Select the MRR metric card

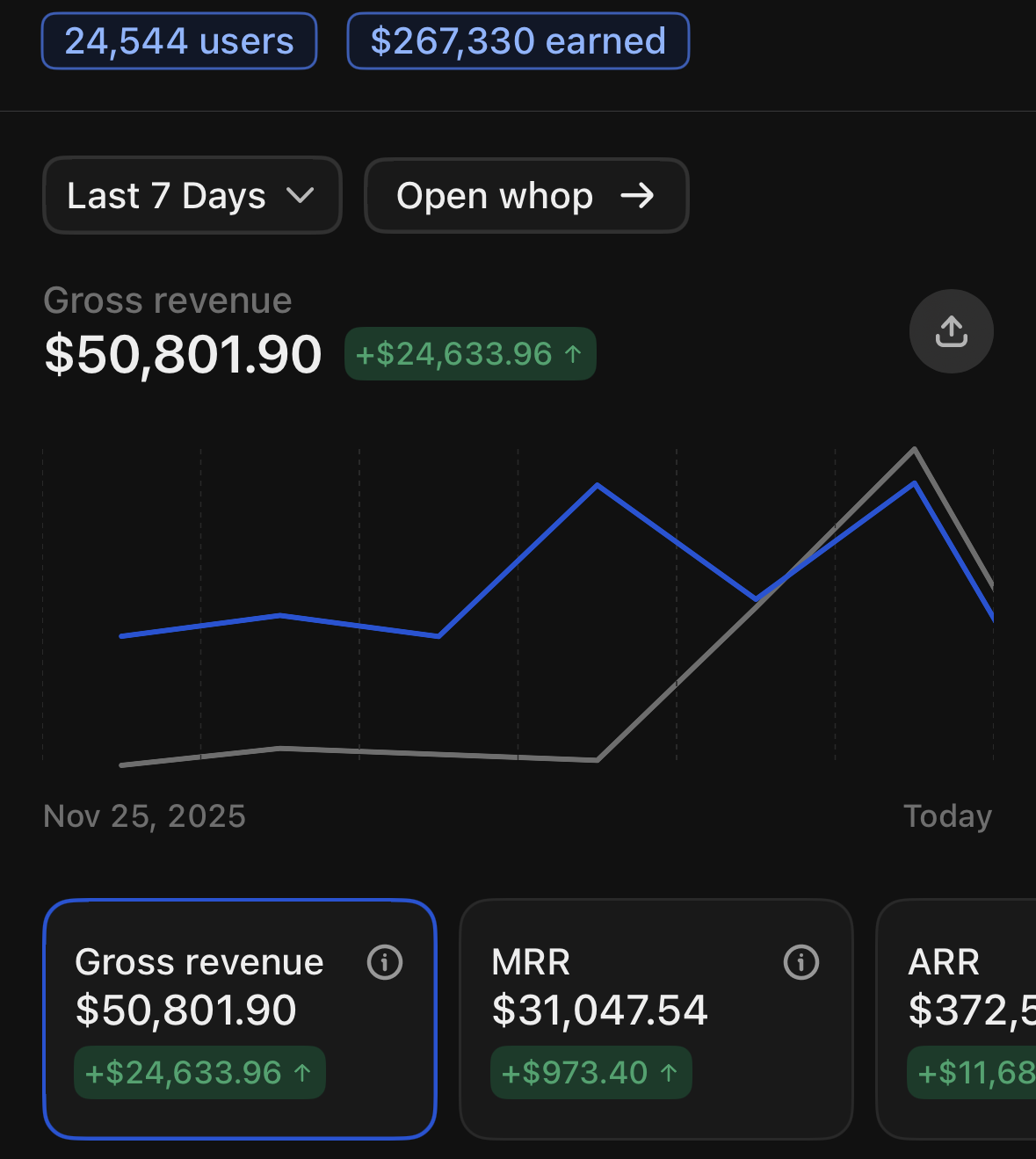[x=656, y=1019]
